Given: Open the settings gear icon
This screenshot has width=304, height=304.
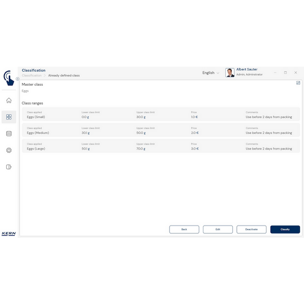Looking at the screenshot, I should pos(9,150).
